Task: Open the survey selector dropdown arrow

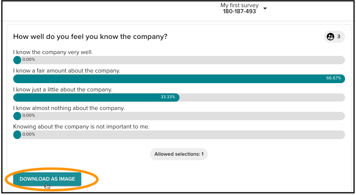Action: (x=265, y=8)
